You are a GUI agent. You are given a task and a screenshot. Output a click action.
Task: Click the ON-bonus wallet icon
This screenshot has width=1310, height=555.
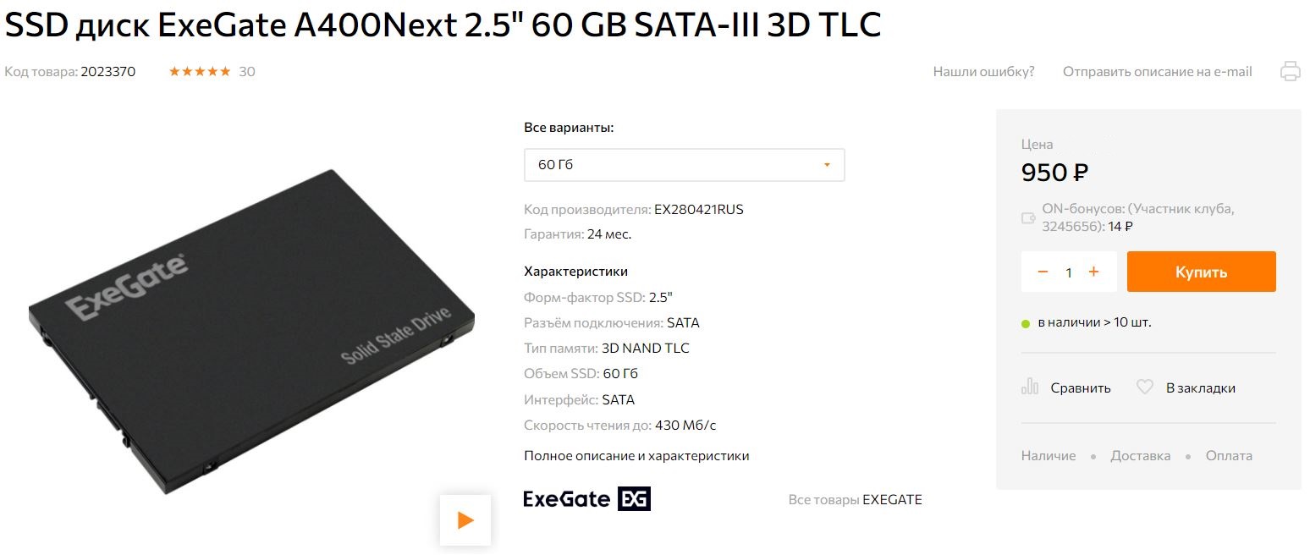(x=1029, y=218)
